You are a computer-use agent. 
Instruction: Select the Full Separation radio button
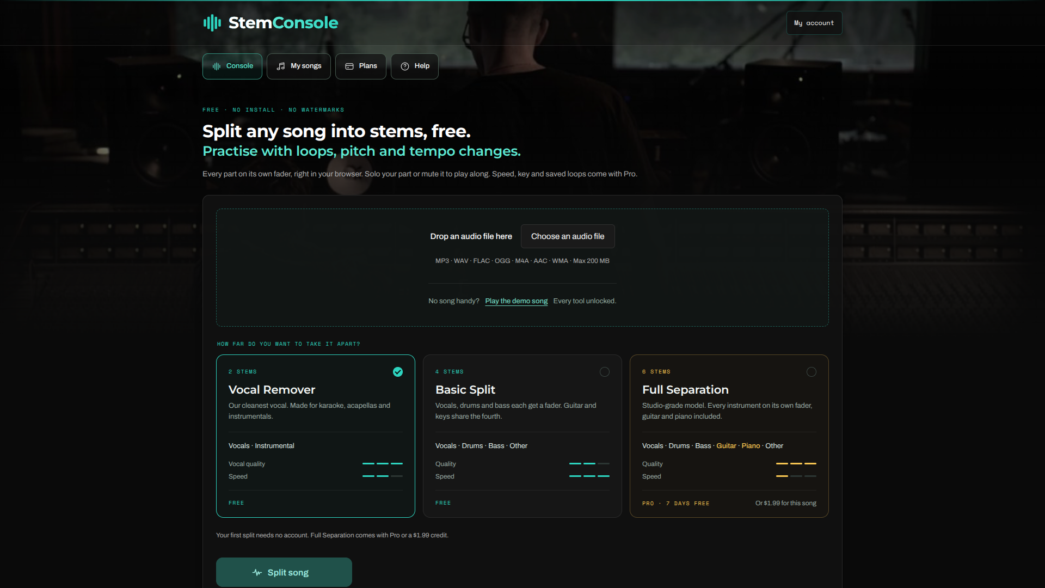812,372
